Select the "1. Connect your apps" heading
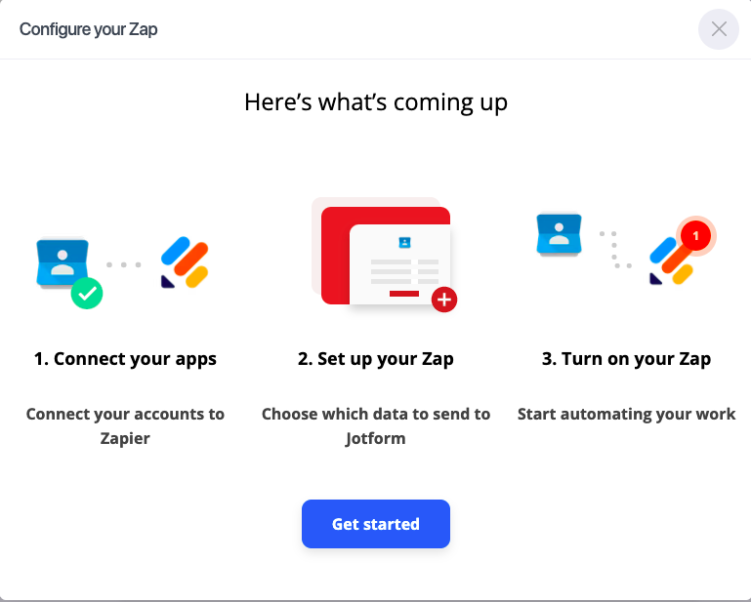 coord(125,359)
